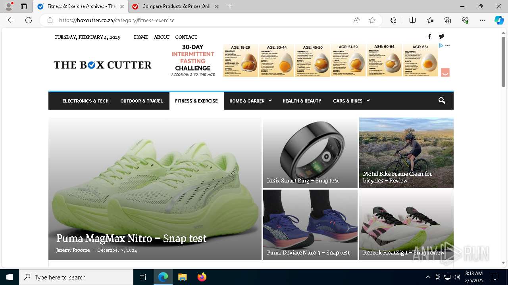Open File Explorer from taskbar
Screen dimensions: 508x285
[182, 277]
